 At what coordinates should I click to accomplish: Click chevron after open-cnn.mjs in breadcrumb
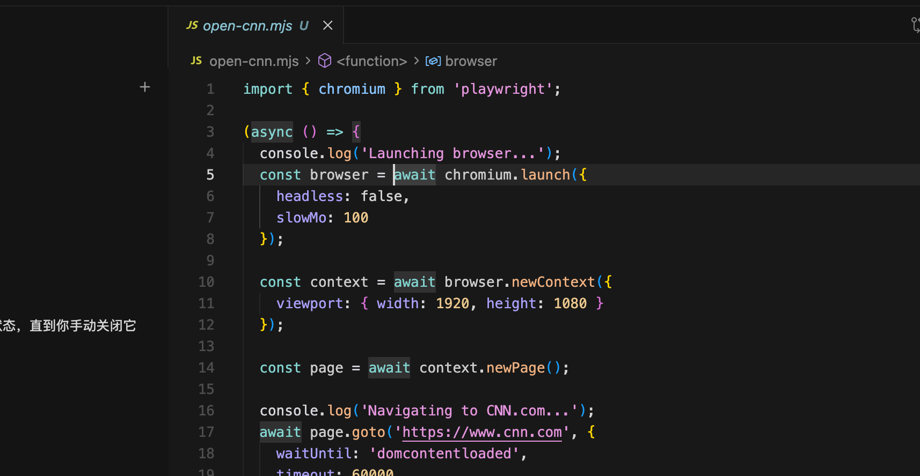click(x=308, y=61)
